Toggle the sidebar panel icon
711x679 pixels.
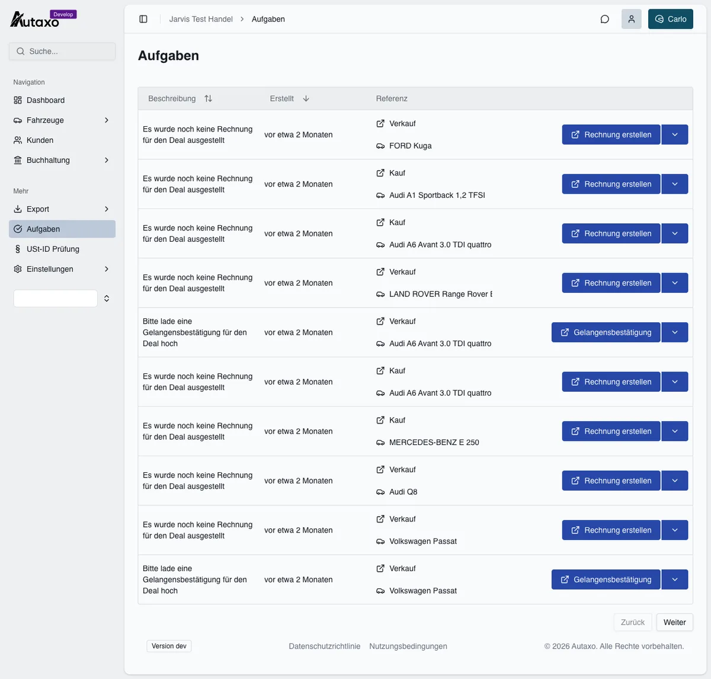[x=143, y=19]
